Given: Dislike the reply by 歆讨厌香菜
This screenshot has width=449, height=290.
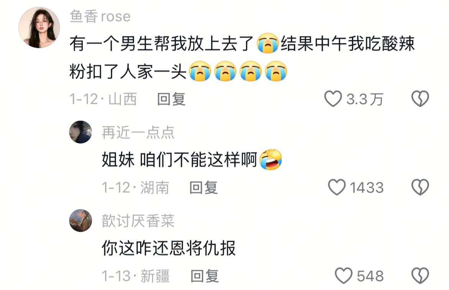Looking at the screenshot, I should (420, 276).
